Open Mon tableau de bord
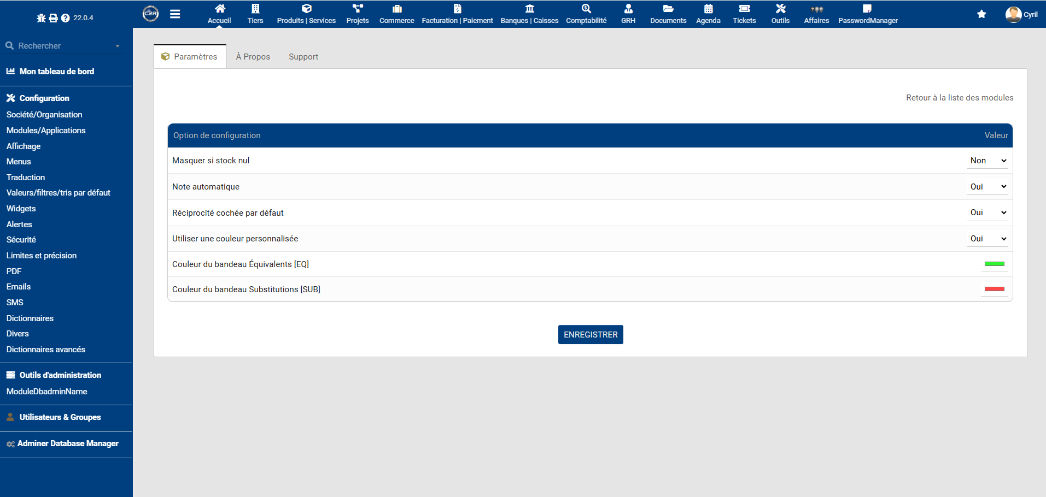This screenshot has height=497, width=1046. [x=57, y=72]
